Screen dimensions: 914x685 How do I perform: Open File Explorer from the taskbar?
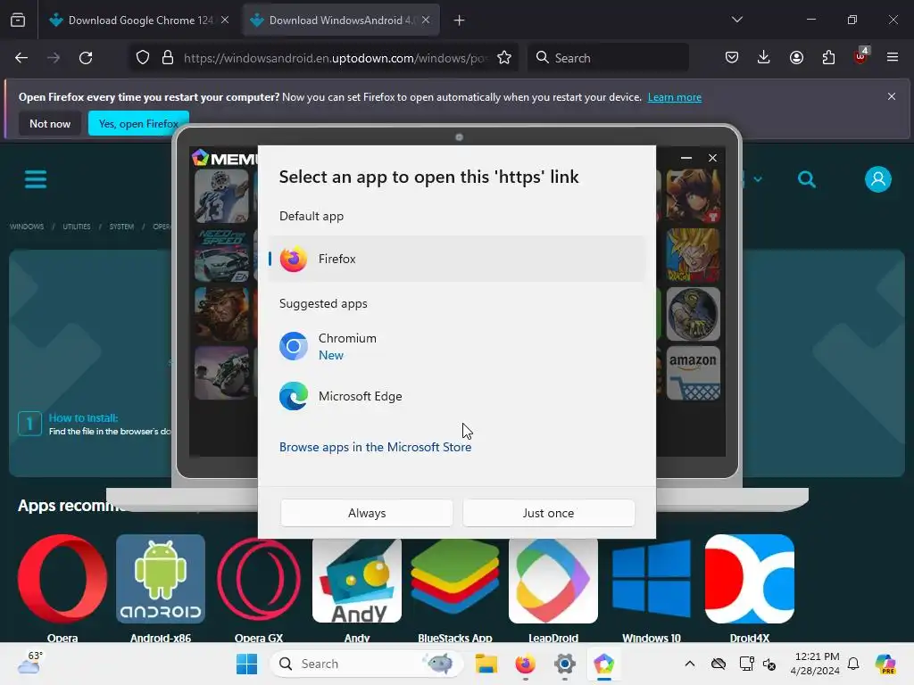click(486, 664)
